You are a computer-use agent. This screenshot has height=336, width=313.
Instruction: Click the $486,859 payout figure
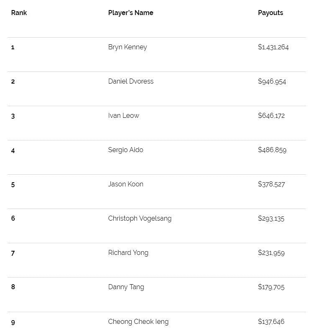coord(272,150)
